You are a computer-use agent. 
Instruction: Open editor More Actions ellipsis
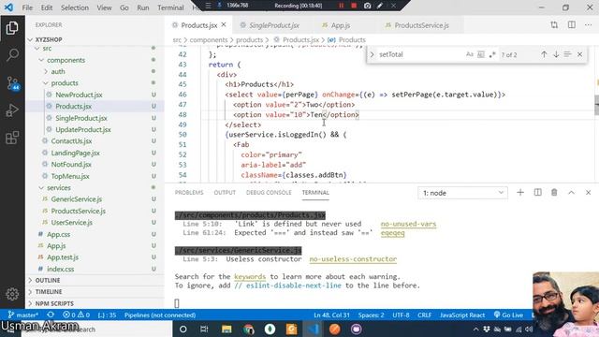pyautogui.click(x=588, y=25)
